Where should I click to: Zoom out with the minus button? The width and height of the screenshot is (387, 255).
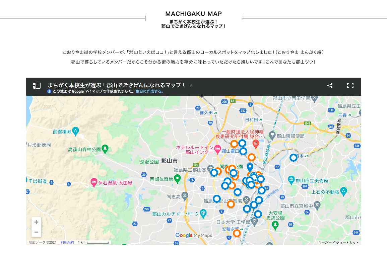point(36,232)
